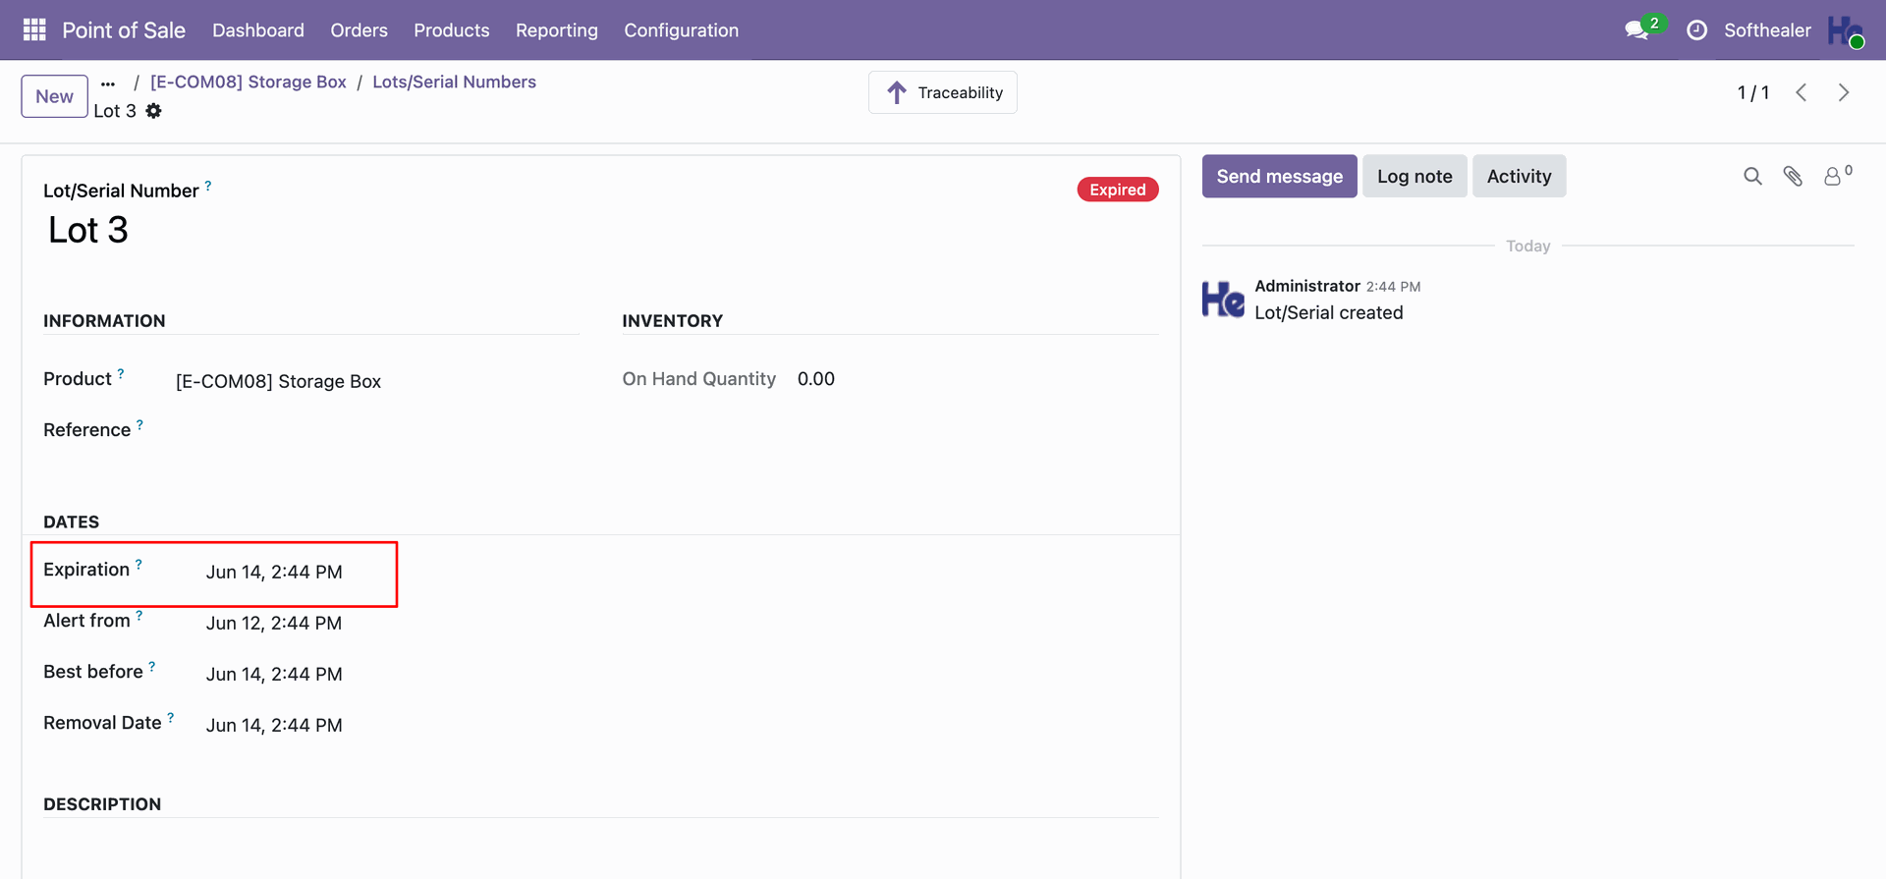Click the empty Reference input field
The width and height of the screenshot is (1886, 879).
(x=377, y=430)
